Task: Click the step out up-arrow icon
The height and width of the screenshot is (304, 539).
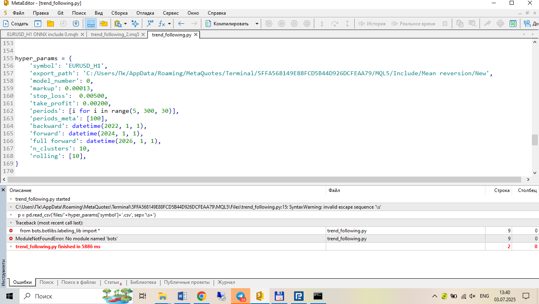Action: 347,24
